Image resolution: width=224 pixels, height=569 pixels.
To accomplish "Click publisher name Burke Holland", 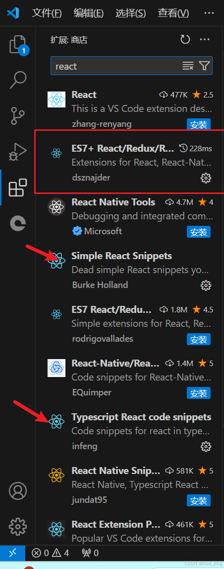I will point(100,285).
